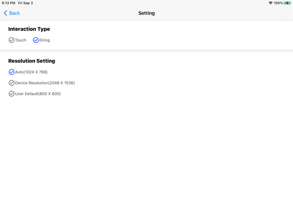Select the Device Resolution check circle icon
Viewport: 293px width, 220px height.
[11, 83]
